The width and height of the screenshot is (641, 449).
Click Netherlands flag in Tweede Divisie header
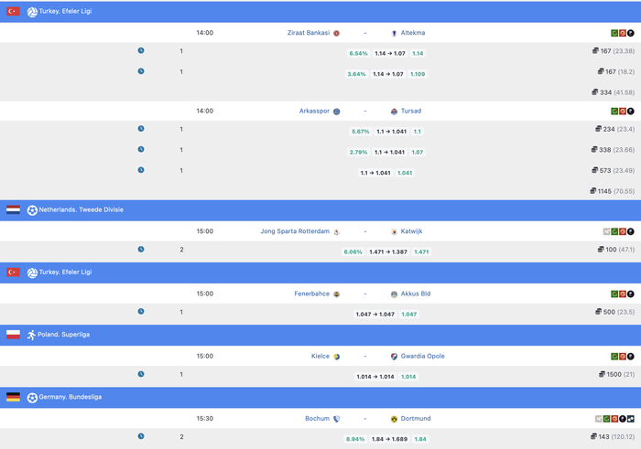(13, 209)
